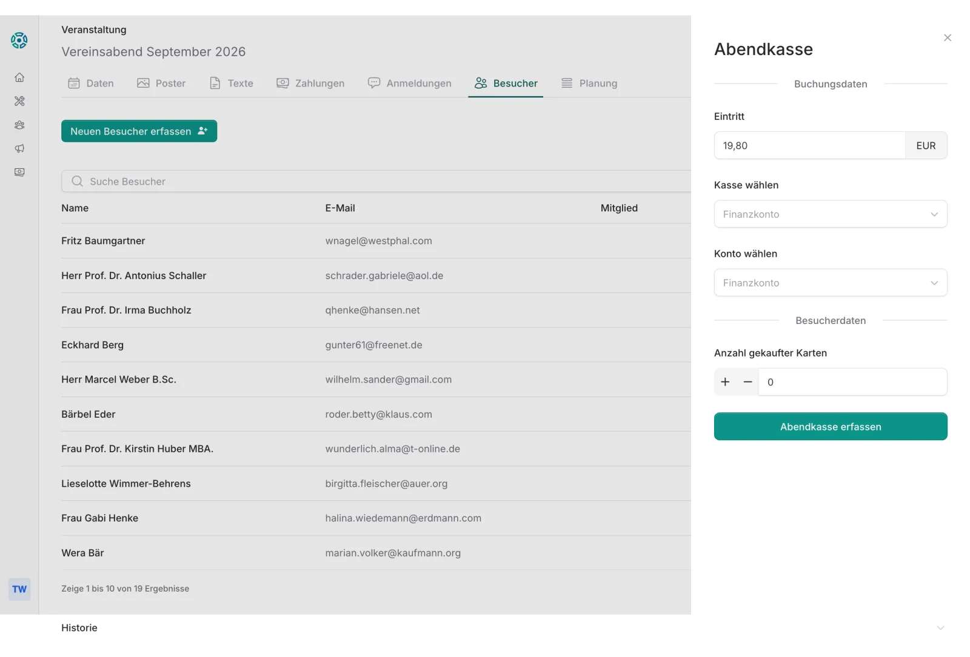Switch to the Poster tab
Viewport: 970px width, 657px height.
(x=161, y=84)
